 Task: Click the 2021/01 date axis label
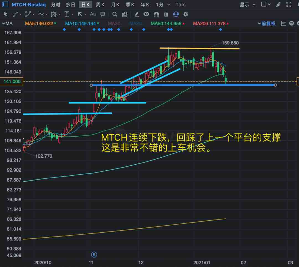tap(202, 263)
